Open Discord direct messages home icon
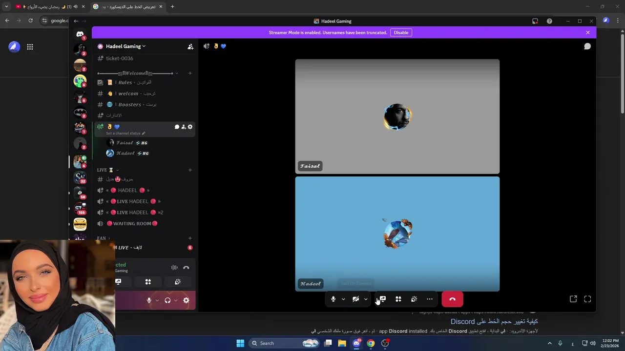Viewport: 625px width, 351px height. coord(80,34)
